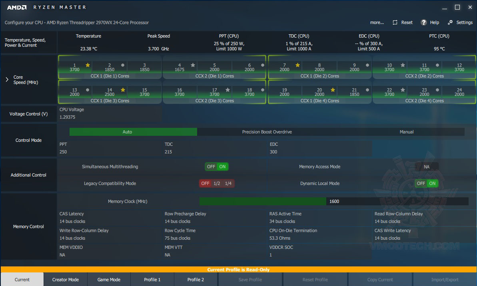Viewport: 477px width, 286px height.
Task: Click the TDC value 215 field
Action: click(x=168, y=152)
